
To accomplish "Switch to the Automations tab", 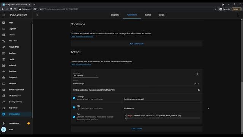I will click(132, 15).
